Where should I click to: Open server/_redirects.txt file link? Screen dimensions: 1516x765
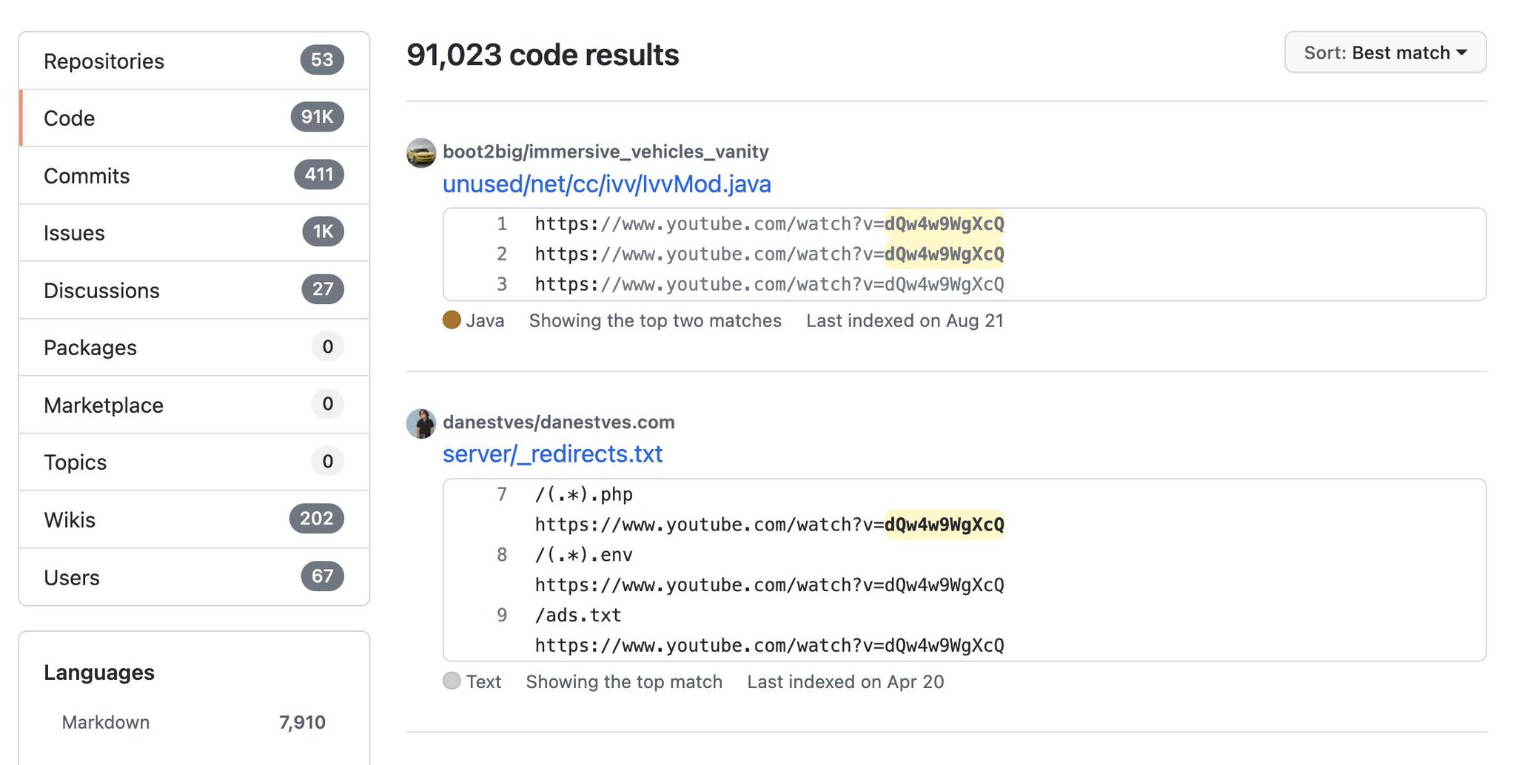tap(553, 454)
